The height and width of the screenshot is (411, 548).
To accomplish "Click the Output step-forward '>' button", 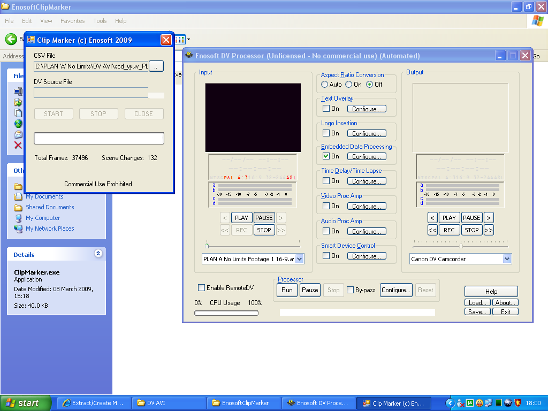I will [x=489, y=218].
